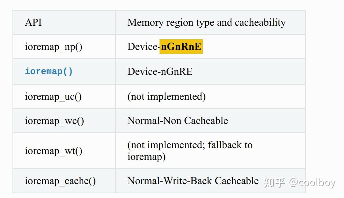Viewport: 344px width, 198px height.
Task: Click "ioremap)" on the second fallback line
Action: [146, 157]
